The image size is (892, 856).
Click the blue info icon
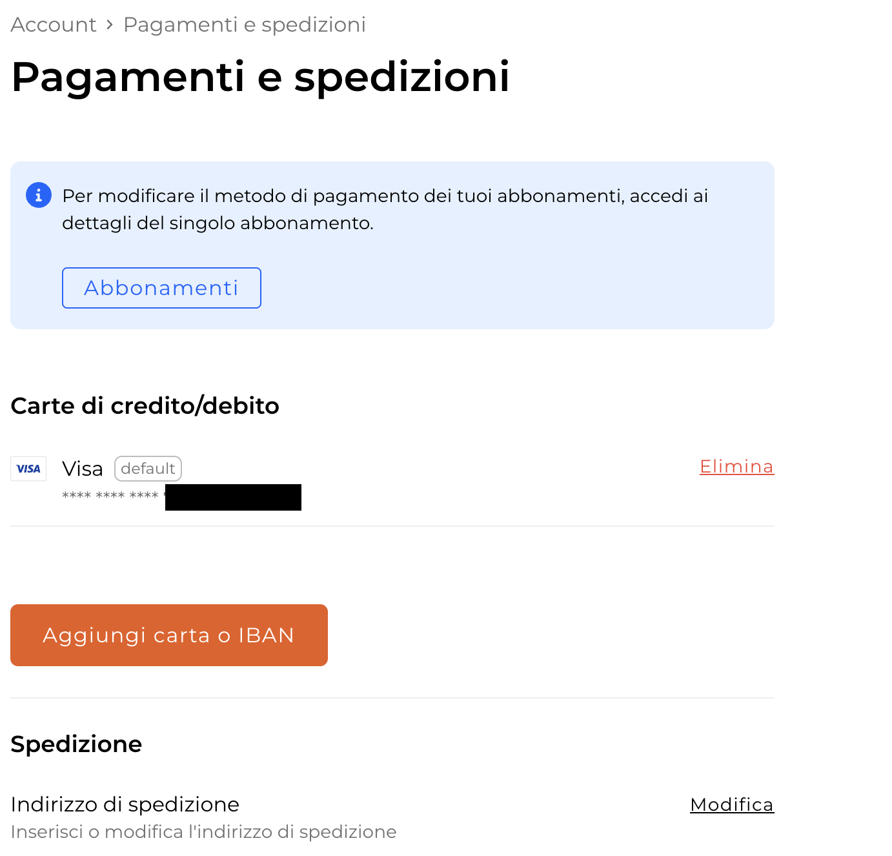(39, 195)
